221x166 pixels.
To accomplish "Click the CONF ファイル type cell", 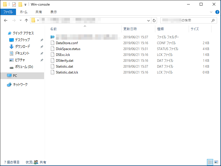I will tap(166, 43).
